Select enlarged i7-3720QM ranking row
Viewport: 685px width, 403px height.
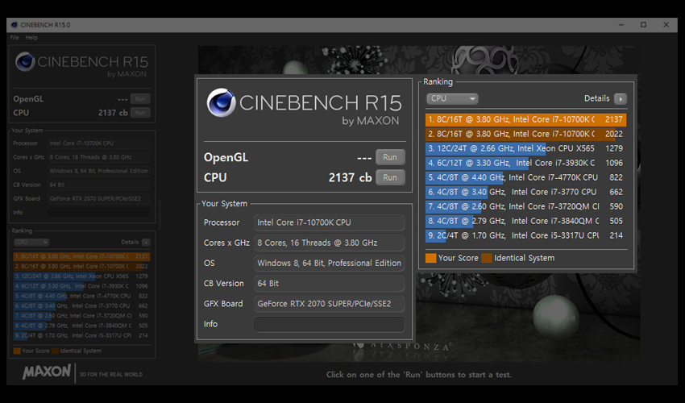[x=526, y=206]
